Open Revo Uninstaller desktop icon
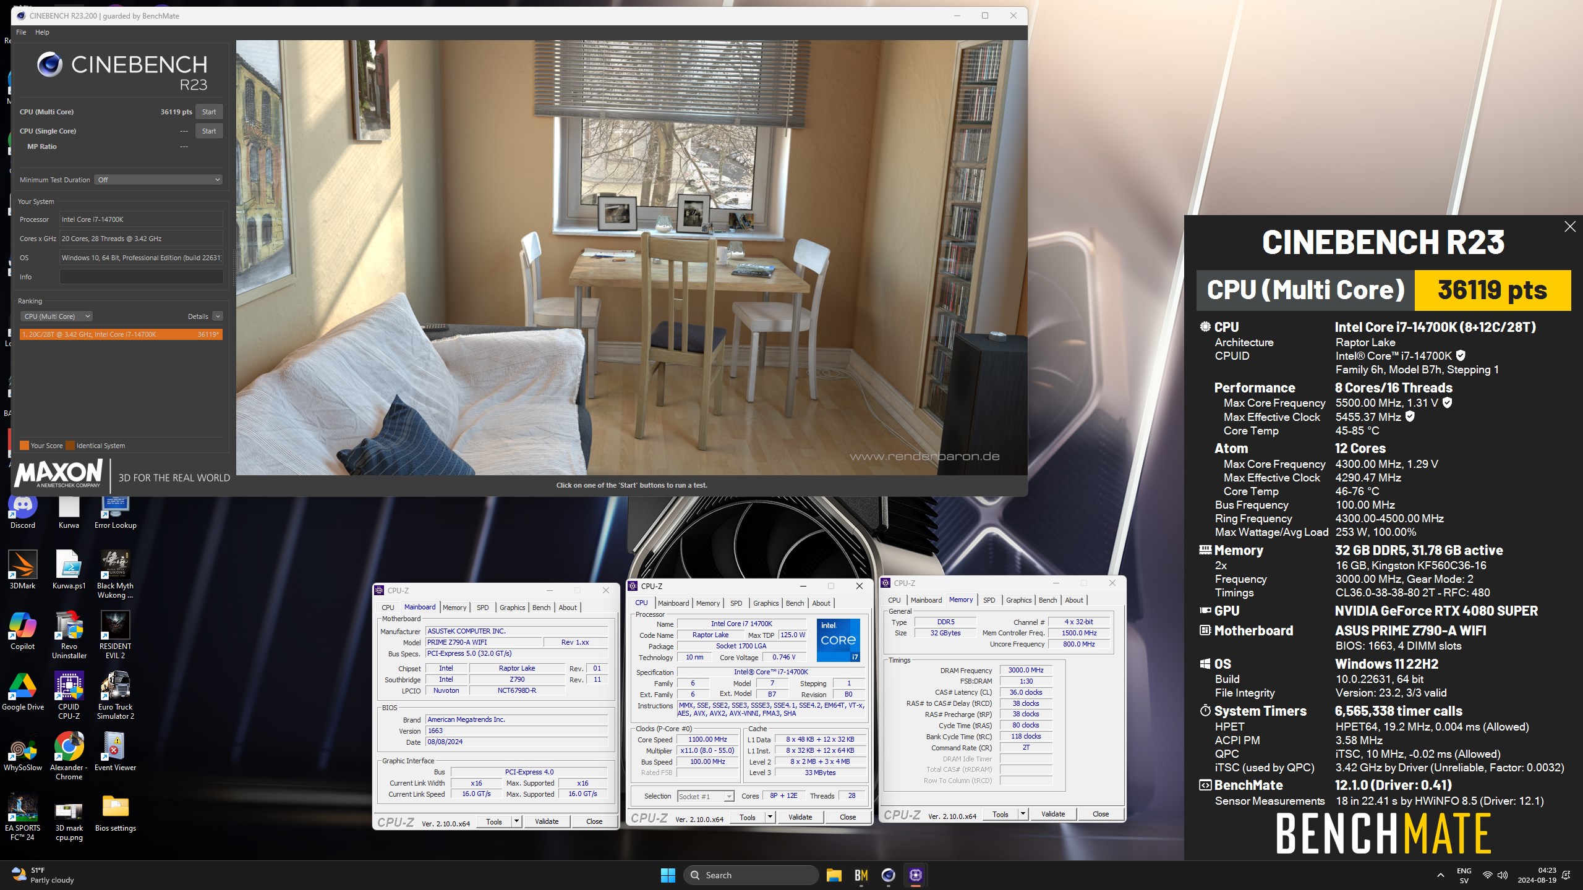 [69, 635]
